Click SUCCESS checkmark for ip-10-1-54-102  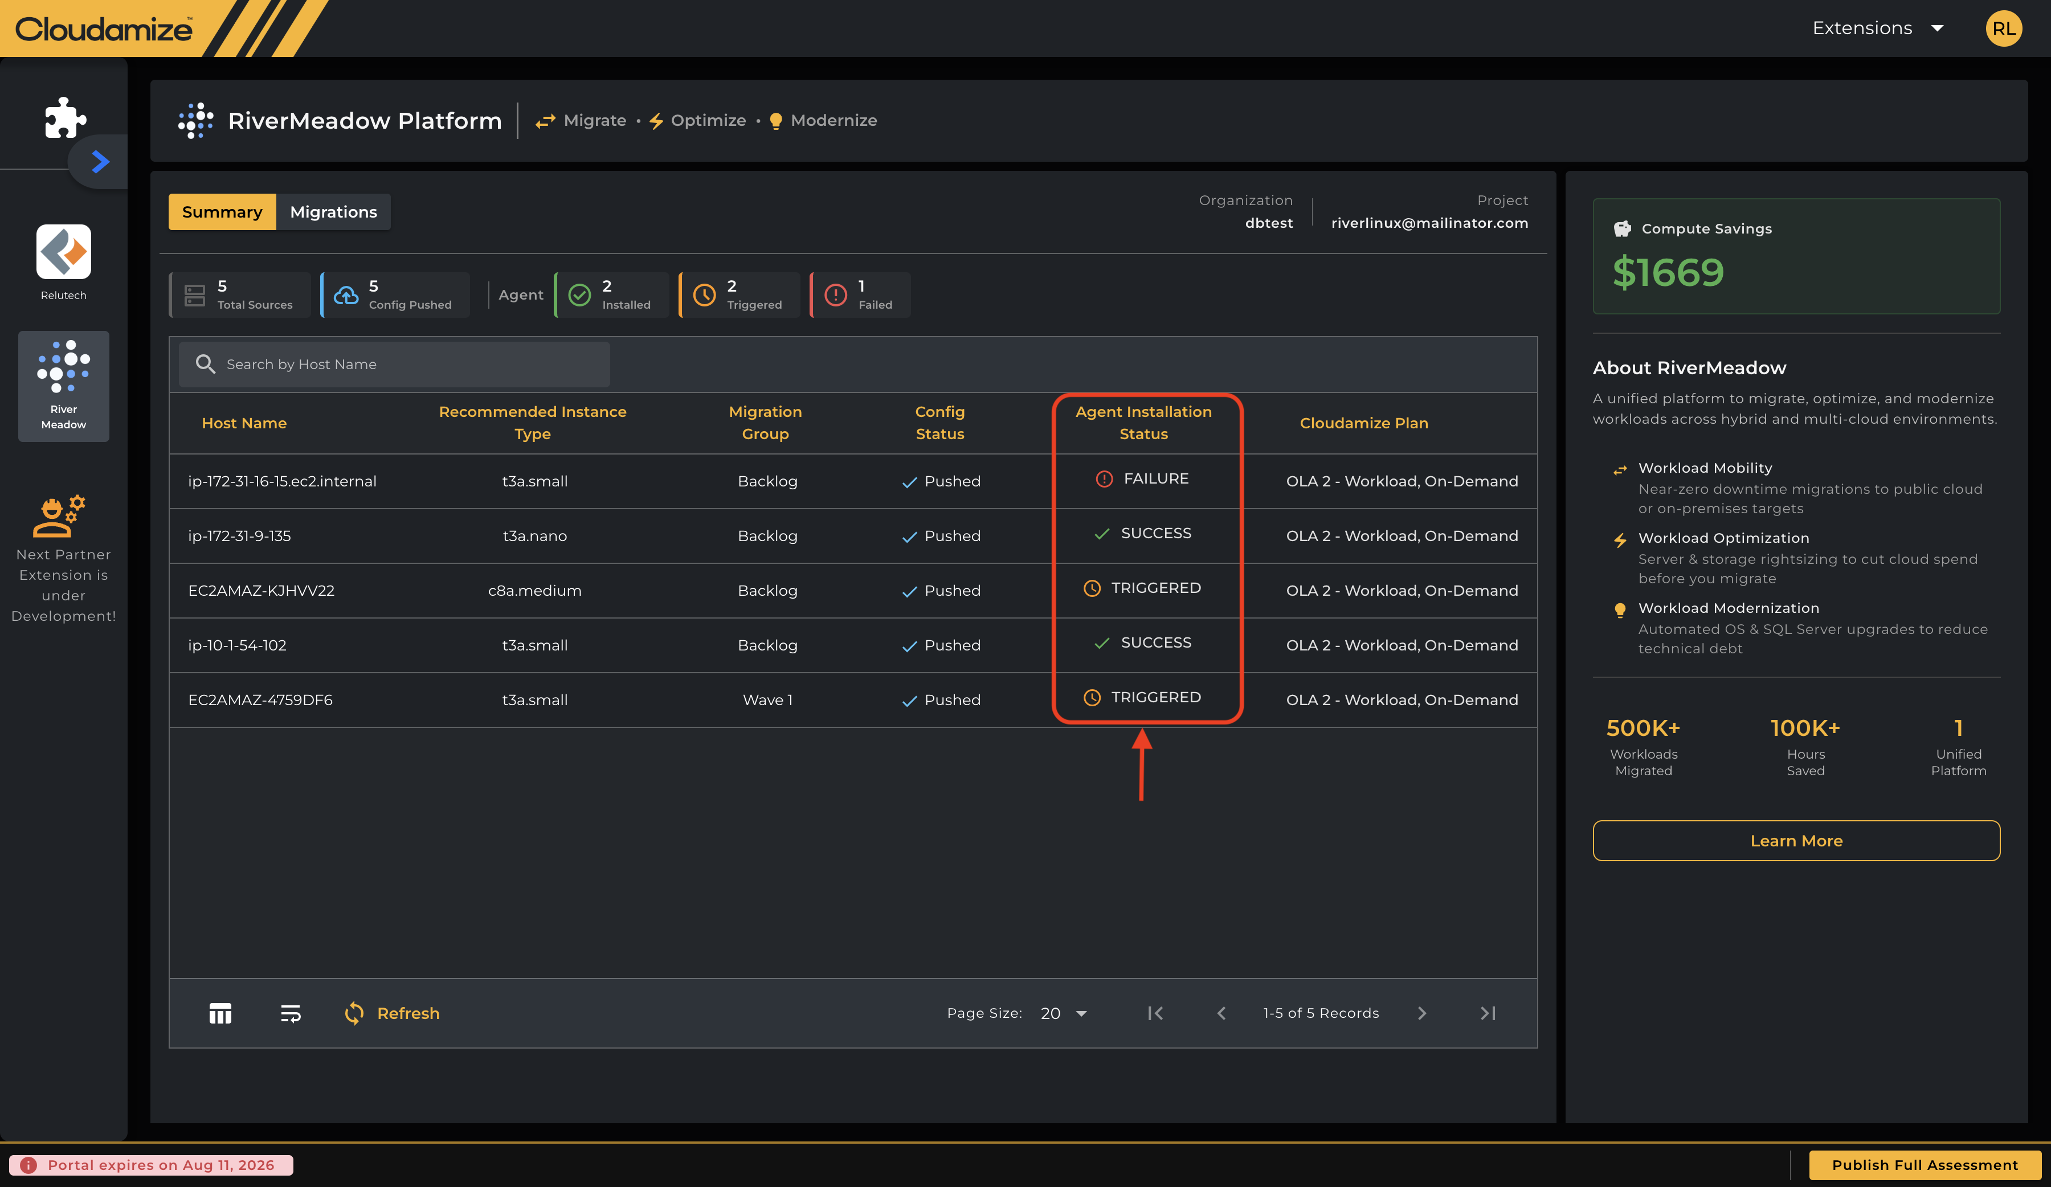pyautogui.click(x=1102, y=644)
